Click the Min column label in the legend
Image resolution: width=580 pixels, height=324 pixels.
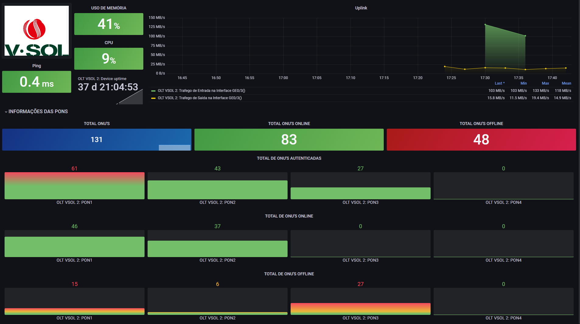[523, 83]
